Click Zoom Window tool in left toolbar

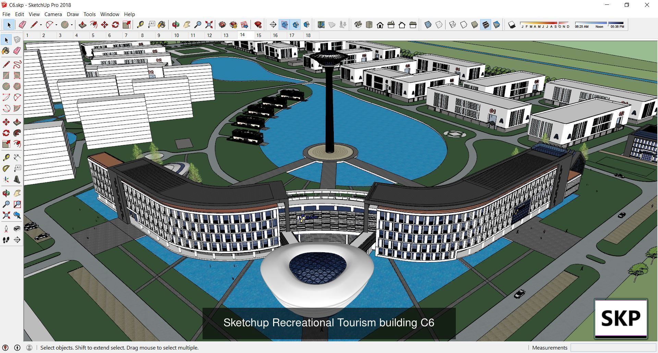tap(17, 204)
